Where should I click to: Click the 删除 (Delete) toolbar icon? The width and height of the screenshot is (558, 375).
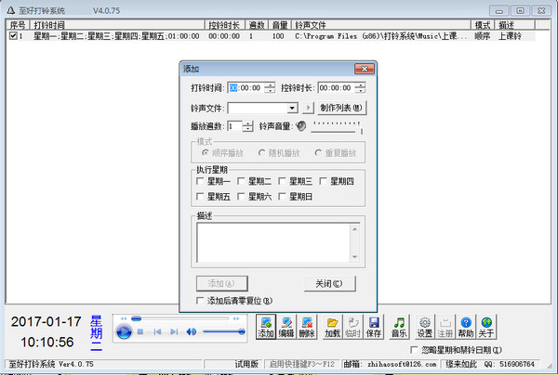point(308,326)
